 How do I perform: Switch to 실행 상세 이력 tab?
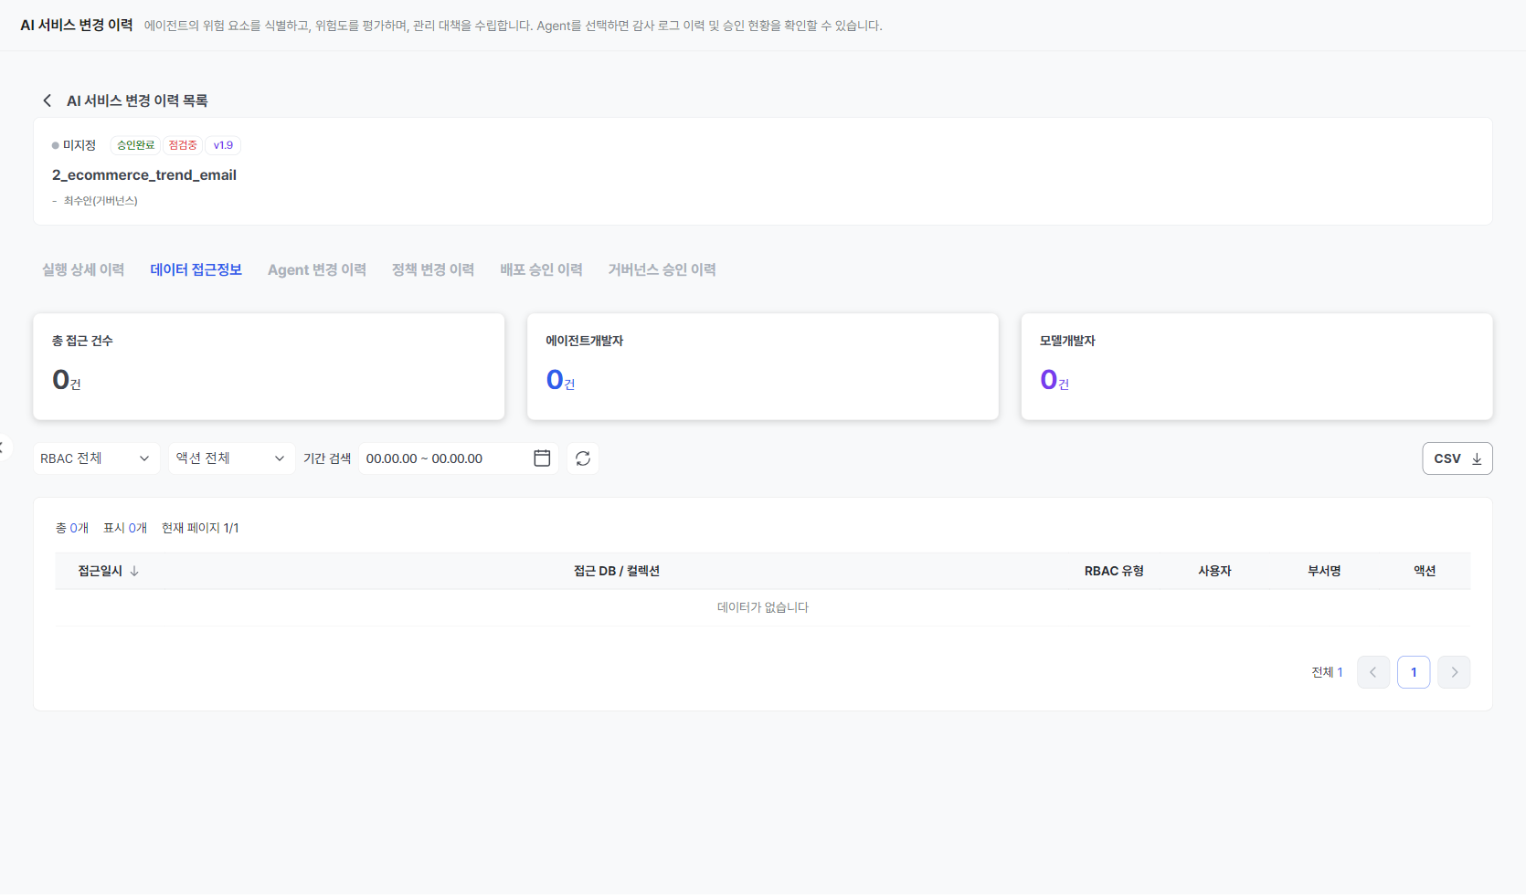[x=83, y=269]
